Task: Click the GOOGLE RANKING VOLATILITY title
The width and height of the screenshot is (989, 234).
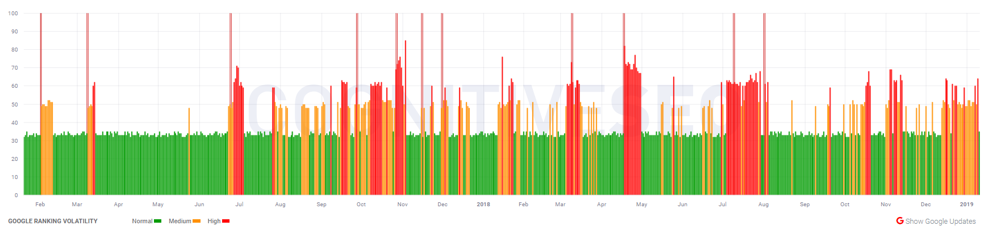Action: pos(53,221)
